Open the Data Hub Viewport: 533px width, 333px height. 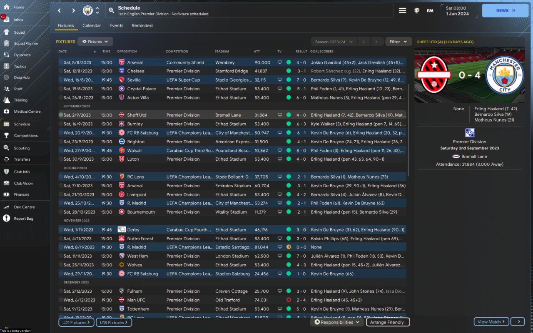tap(22, 77)
